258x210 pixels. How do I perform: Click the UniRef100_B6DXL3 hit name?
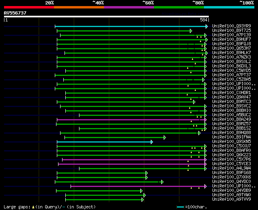231,66
